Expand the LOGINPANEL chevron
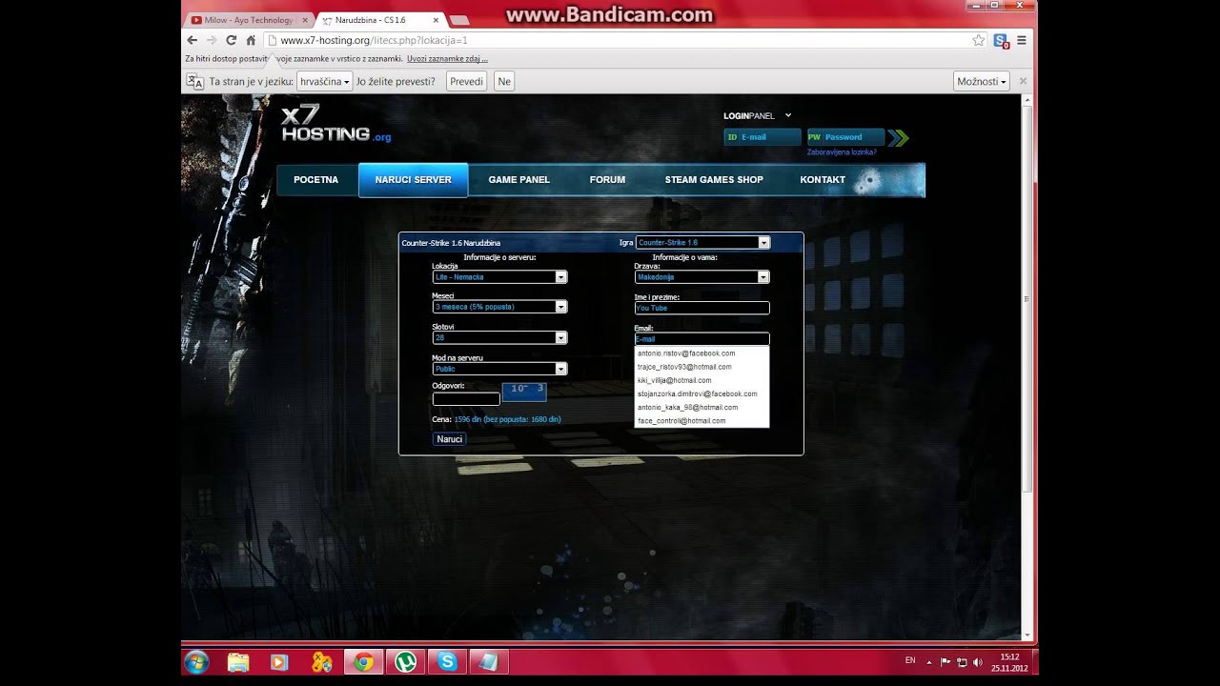Screen dimensions: 1220x686 788,115
